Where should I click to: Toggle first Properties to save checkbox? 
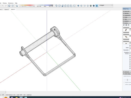click(130, 53)
